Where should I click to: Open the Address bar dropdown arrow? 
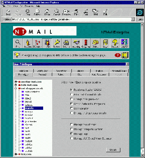coord(133,19)
